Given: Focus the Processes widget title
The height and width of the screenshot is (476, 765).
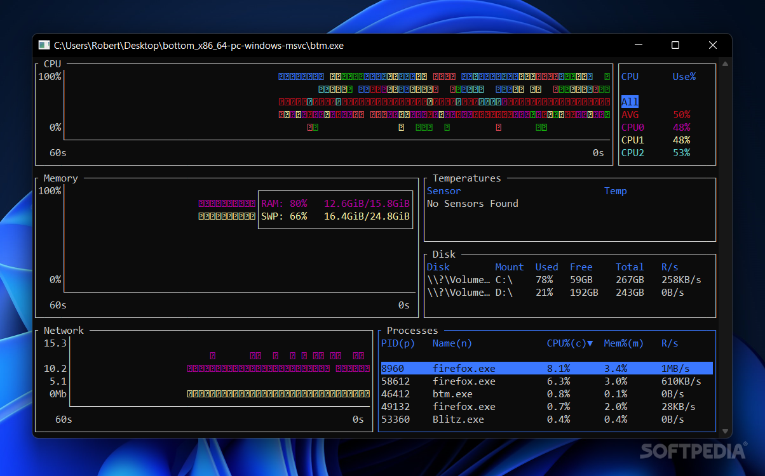Looking at the screenshot, I should [x=412, y=331].
